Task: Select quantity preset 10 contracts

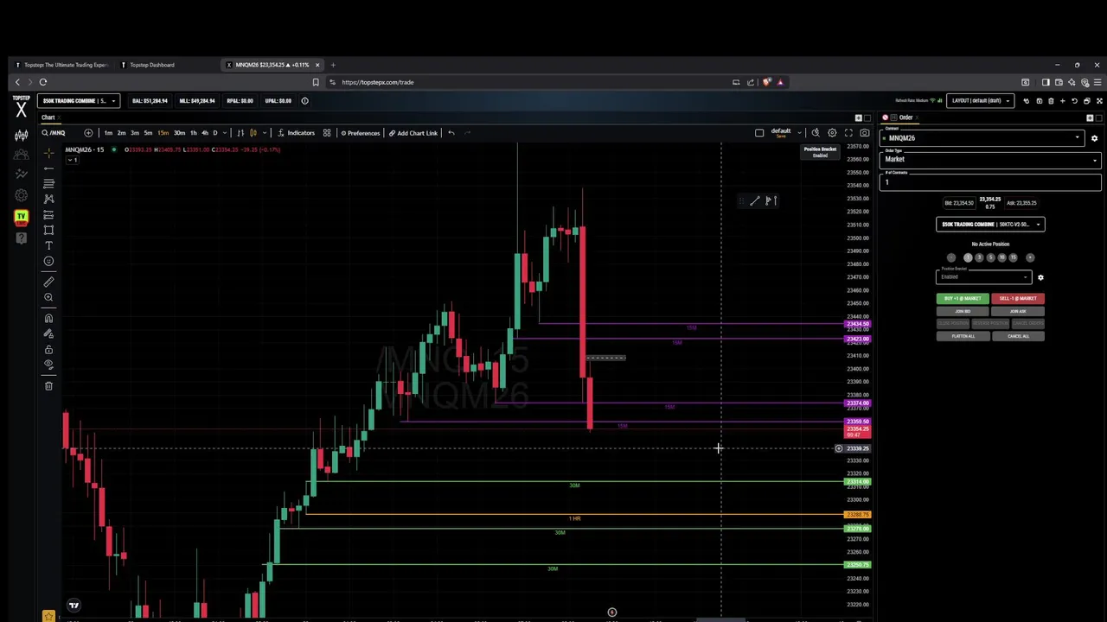Action: 1001,257
